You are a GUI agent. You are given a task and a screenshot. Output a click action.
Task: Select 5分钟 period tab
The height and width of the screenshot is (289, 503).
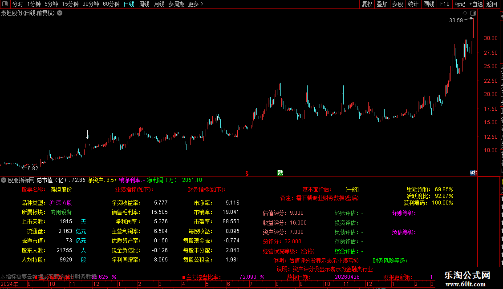point(51,4)
